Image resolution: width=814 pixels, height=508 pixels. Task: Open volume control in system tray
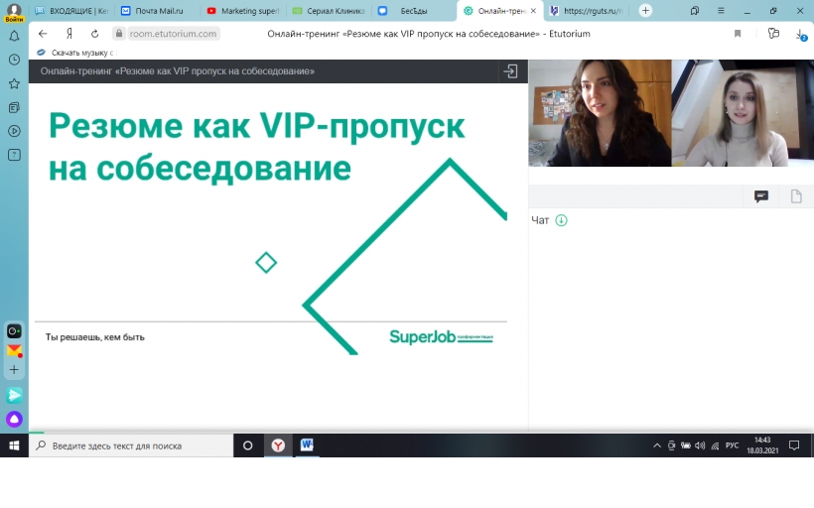(x=700, y=445)
